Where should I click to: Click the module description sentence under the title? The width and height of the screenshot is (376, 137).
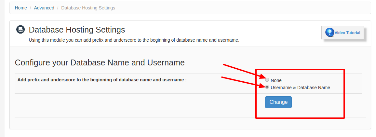pyautogui.click(x=134, y=40)
